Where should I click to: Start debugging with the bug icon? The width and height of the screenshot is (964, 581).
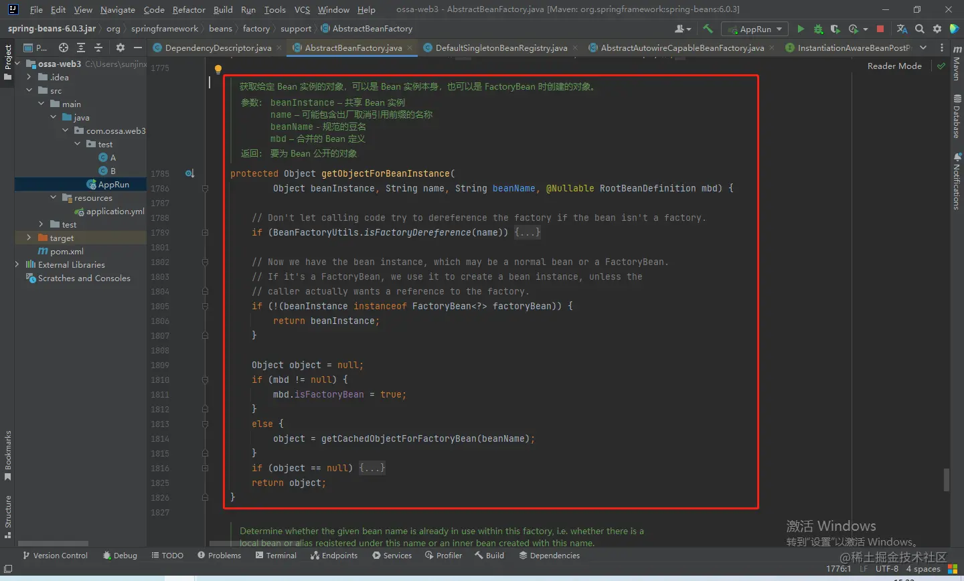(x=818, y=29)
